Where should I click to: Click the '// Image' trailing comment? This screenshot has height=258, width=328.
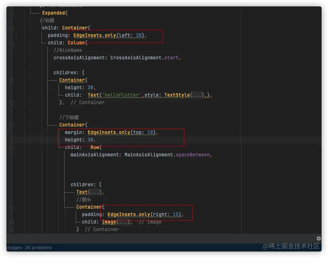(x=150, y=222)
